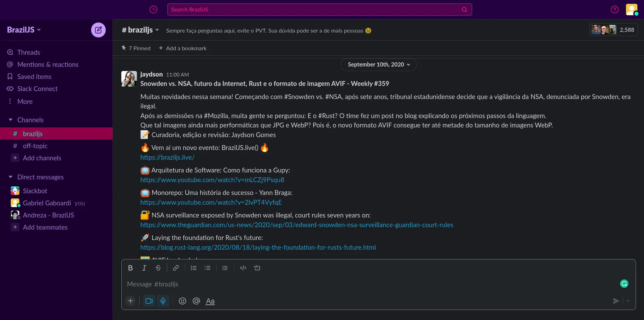Toggle strikethrough formatting
The width and height of the screenshot is (644, 320).
coord(158,268)
